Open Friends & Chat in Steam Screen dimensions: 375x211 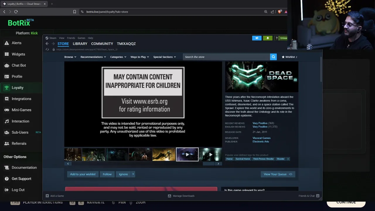(309, 196)
